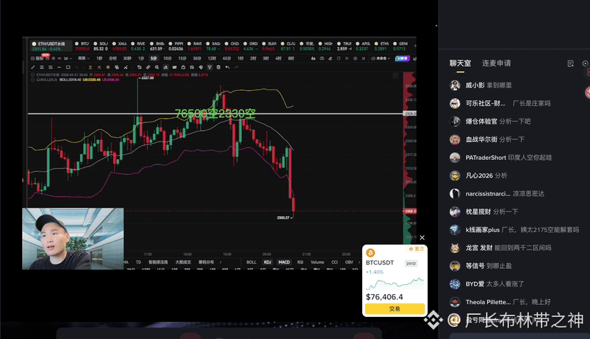590x339 pixels.
Task: Select the 30分 timeframe
Action: [196, 58]
